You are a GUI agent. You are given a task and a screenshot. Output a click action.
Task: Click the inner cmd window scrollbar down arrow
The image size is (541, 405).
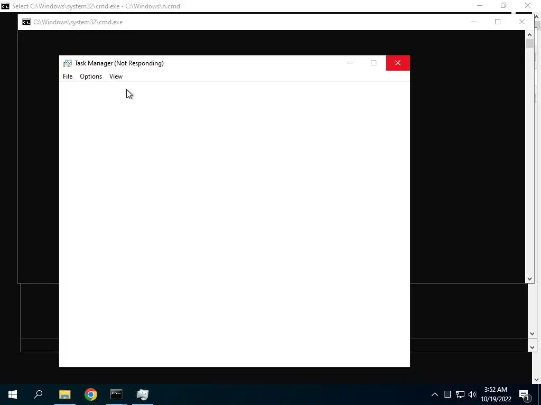(529, 279)
